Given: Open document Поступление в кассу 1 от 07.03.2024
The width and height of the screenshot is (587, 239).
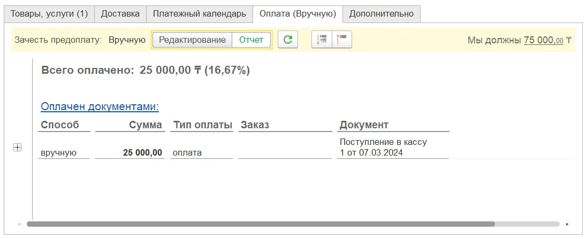Looking at the screenshot, I should 383,147.
